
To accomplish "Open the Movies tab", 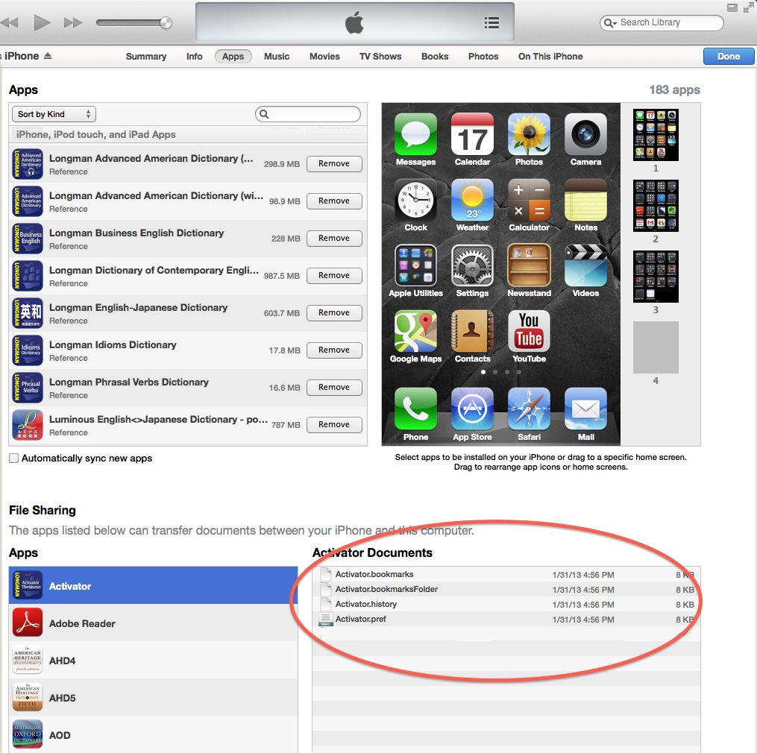I will point(324,57).
